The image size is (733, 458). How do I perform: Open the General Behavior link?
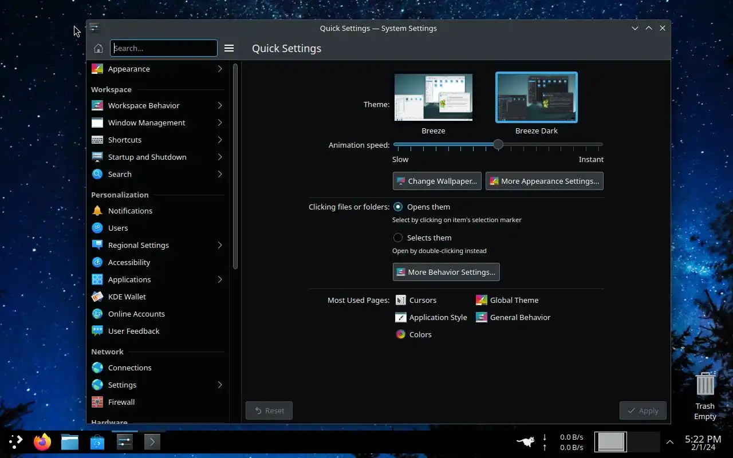[513, 317]
